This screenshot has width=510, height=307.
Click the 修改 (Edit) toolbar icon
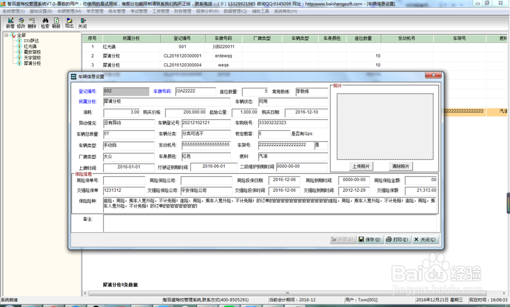(21, 23)
